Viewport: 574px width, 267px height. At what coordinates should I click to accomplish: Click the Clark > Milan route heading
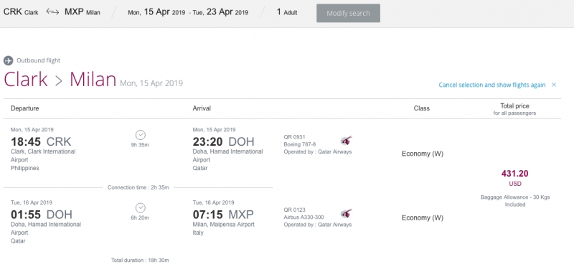(60, 80)
